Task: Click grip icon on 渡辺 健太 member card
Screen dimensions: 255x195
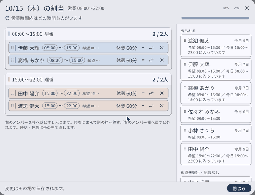Action: point(185,41)
